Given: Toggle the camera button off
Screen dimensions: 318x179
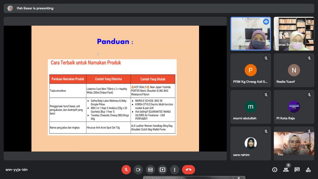Looking at the screenshot, I should click(x=138, y=170).
